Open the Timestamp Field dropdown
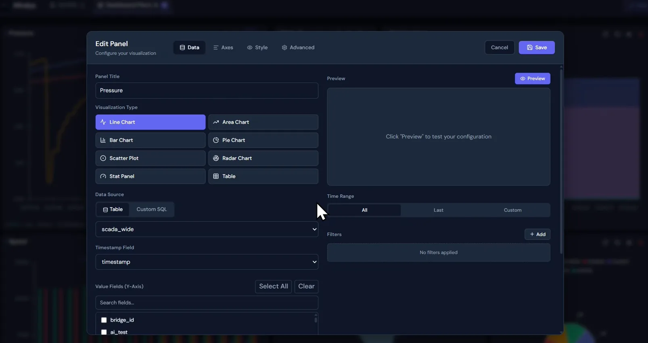The image size is (648, 343). [x=207, y=262]
